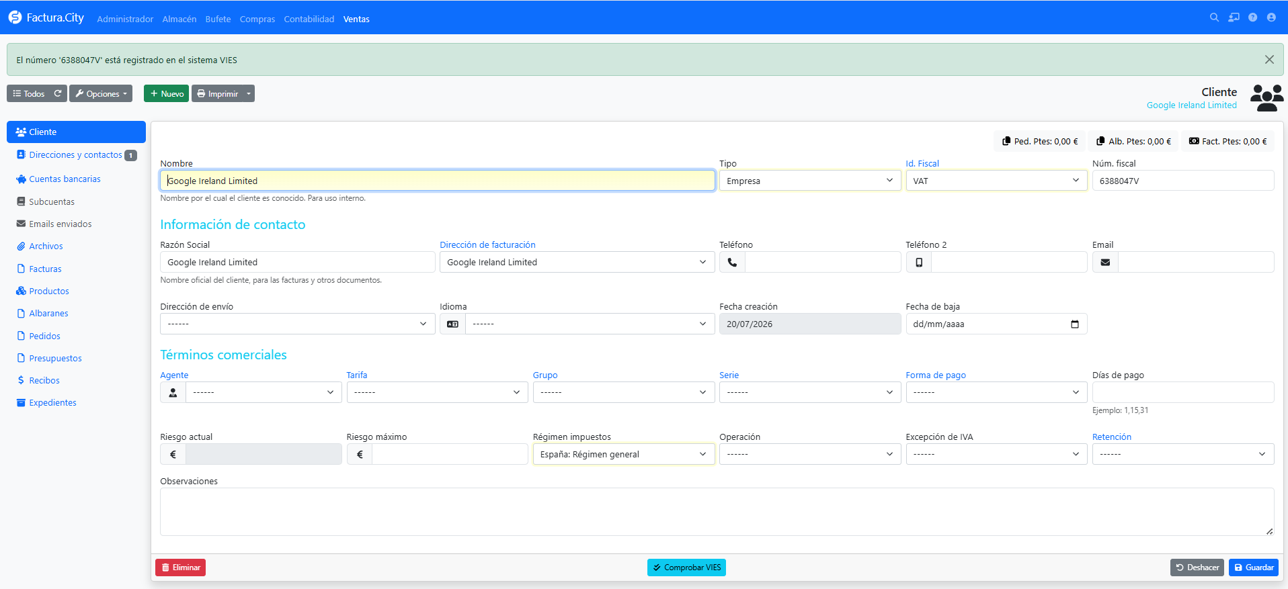This screenshot has height=589, width=1288.
Task: Open the user account icon in header
Action: point(1271,17)
